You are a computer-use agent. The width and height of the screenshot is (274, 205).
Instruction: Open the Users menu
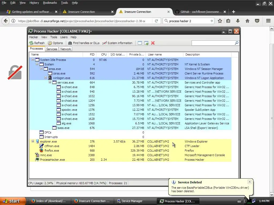[64, 37]
